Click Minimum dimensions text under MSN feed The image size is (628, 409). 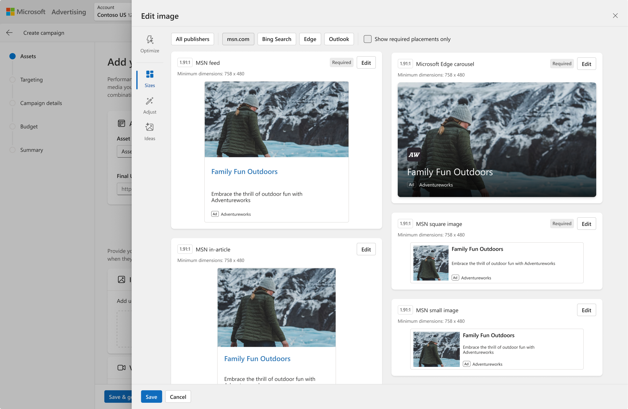(211, 74)
